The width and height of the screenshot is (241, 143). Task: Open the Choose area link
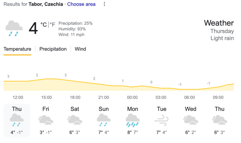click(x=81, y=4)
